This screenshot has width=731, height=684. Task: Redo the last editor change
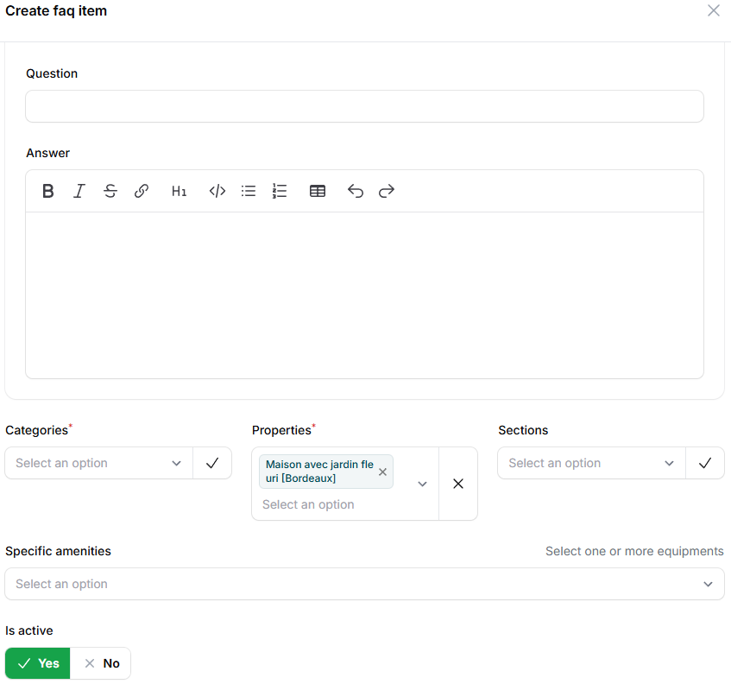point(387,192)
